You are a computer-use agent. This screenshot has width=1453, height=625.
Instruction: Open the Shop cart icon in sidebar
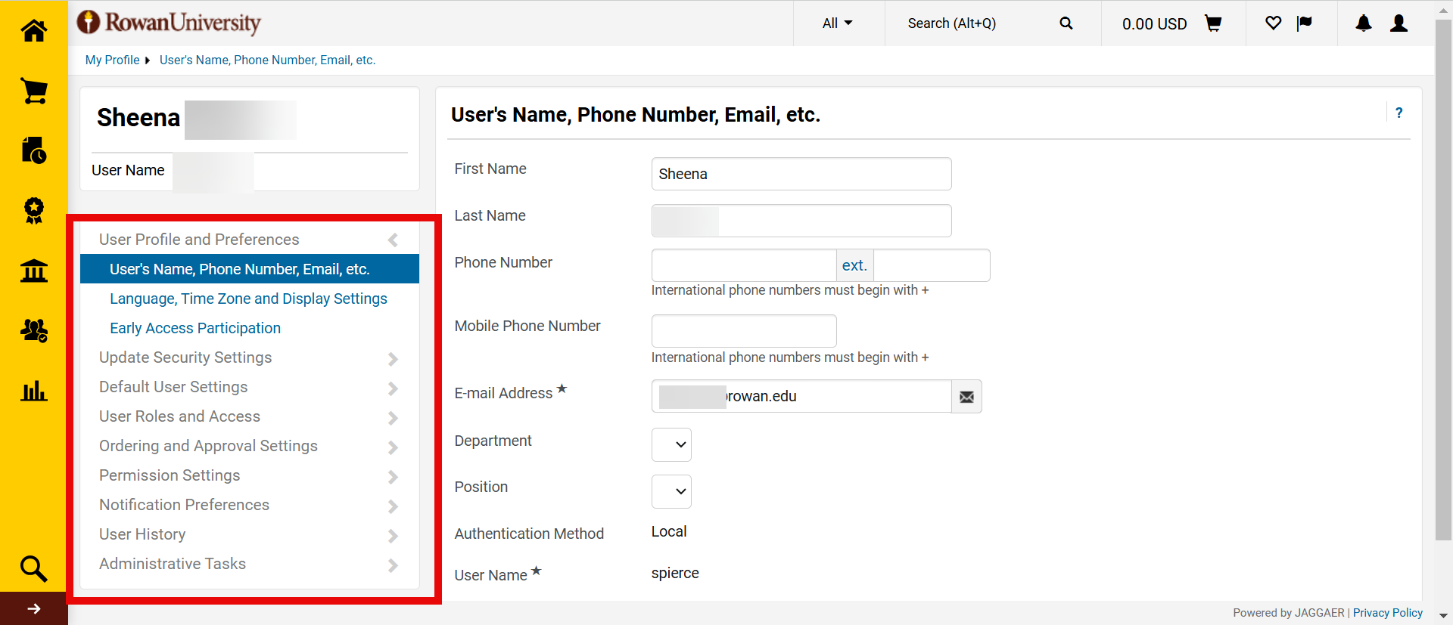click(33, 91)
